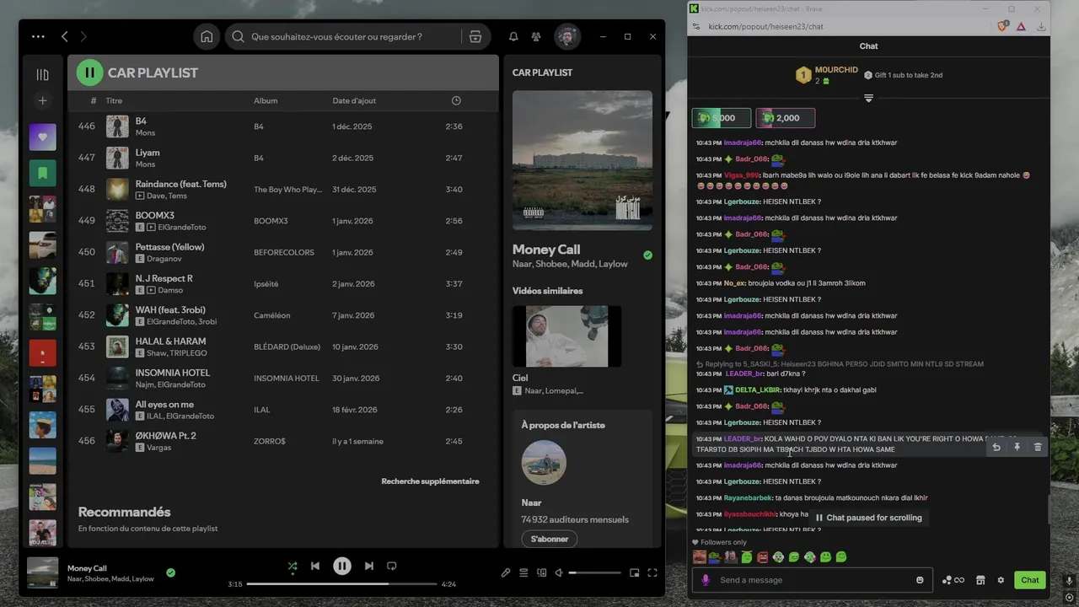Seek on the song progress bar
Image resolution: width=1079 pixels, height=607 pixels.
click(341, 583)
